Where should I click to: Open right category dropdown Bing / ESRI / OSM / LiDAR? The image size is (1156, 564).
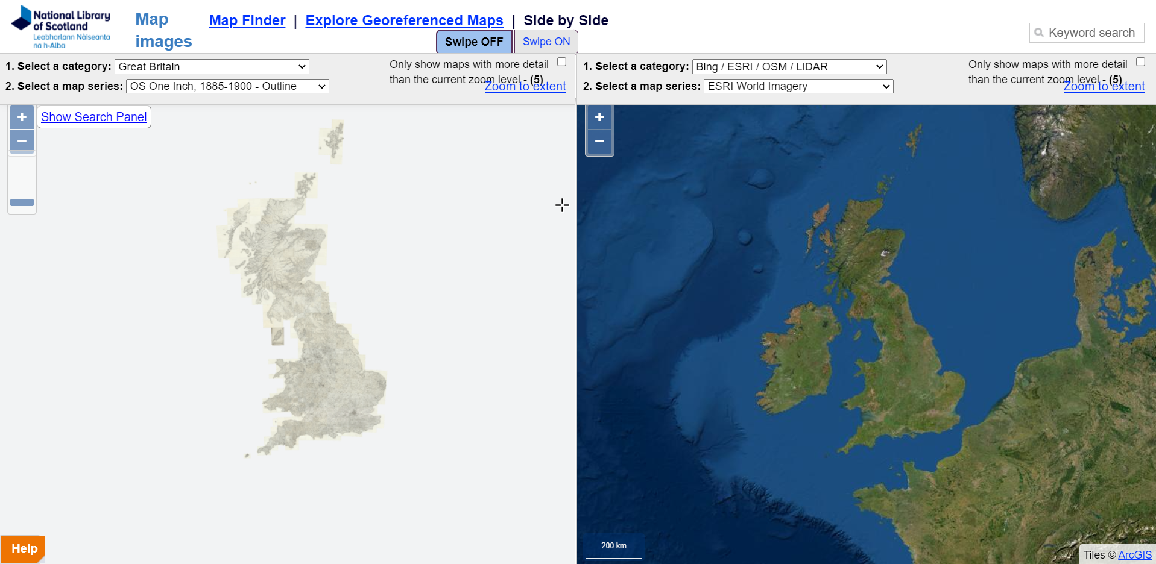pos(789,67)
